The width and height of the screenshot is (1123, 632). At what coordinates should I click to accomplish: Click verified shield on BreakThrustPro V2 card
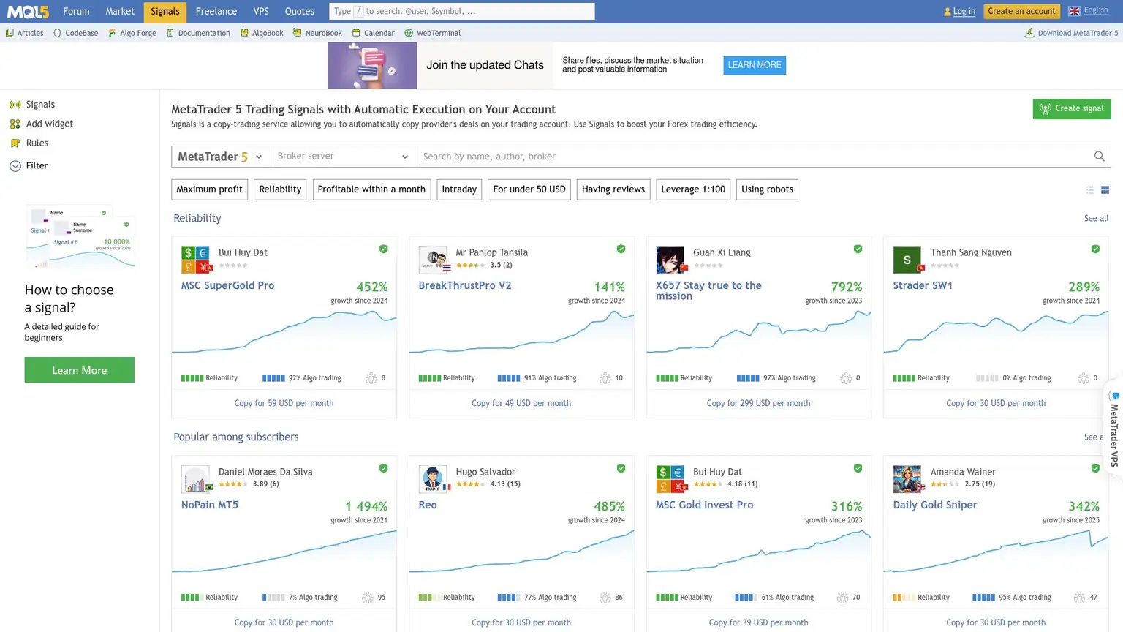point(621,249)
